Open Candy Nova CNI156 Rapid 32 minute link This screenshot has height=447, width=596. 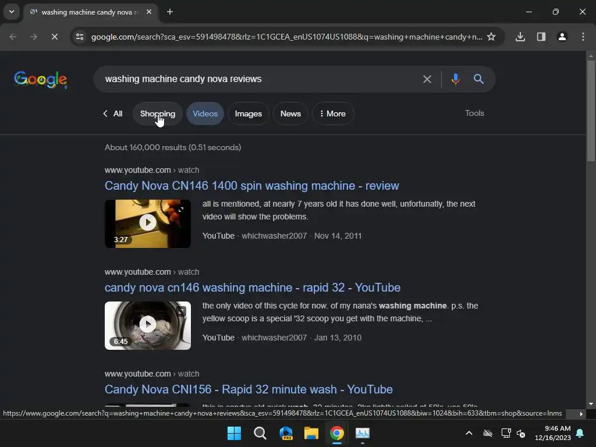coord(249,389)
